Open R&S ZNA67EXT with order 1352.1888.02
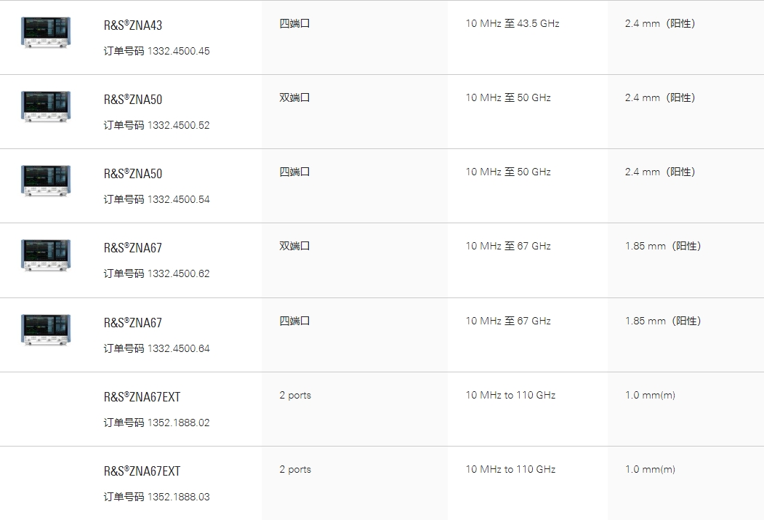This screenshot has width=764, height=520. click(x=142, y=396)
